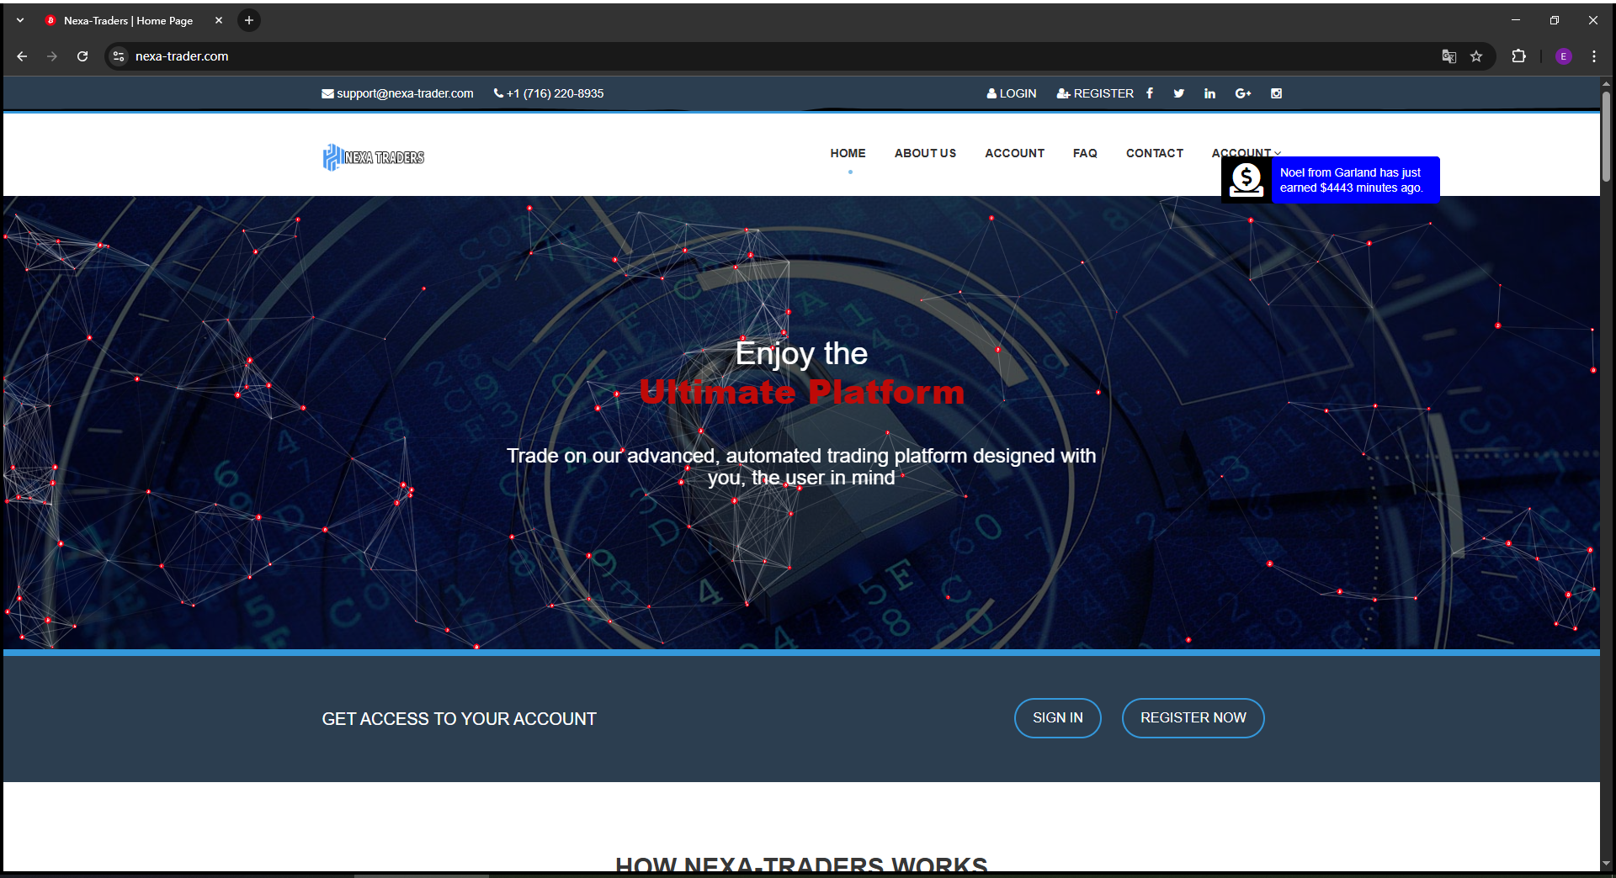Open the FAQ navigation item
1616x878 pixels.
click(1084, 153)
